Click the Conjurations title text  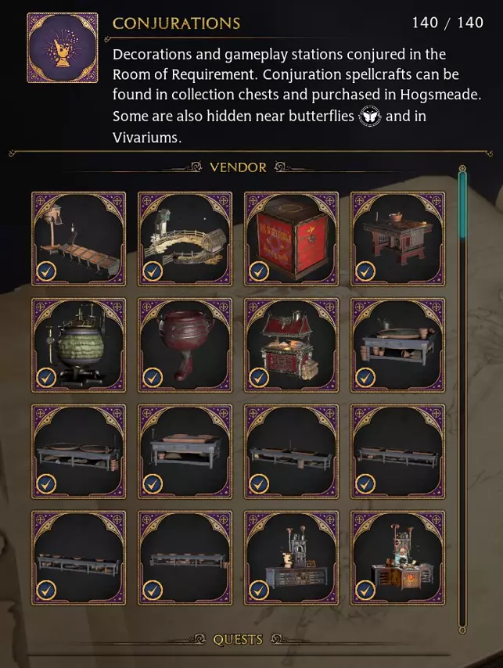tap(176, 23)
